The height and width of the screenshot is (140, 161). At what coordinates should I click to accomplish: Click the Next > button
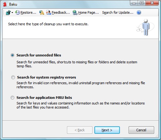click(107, 130)
